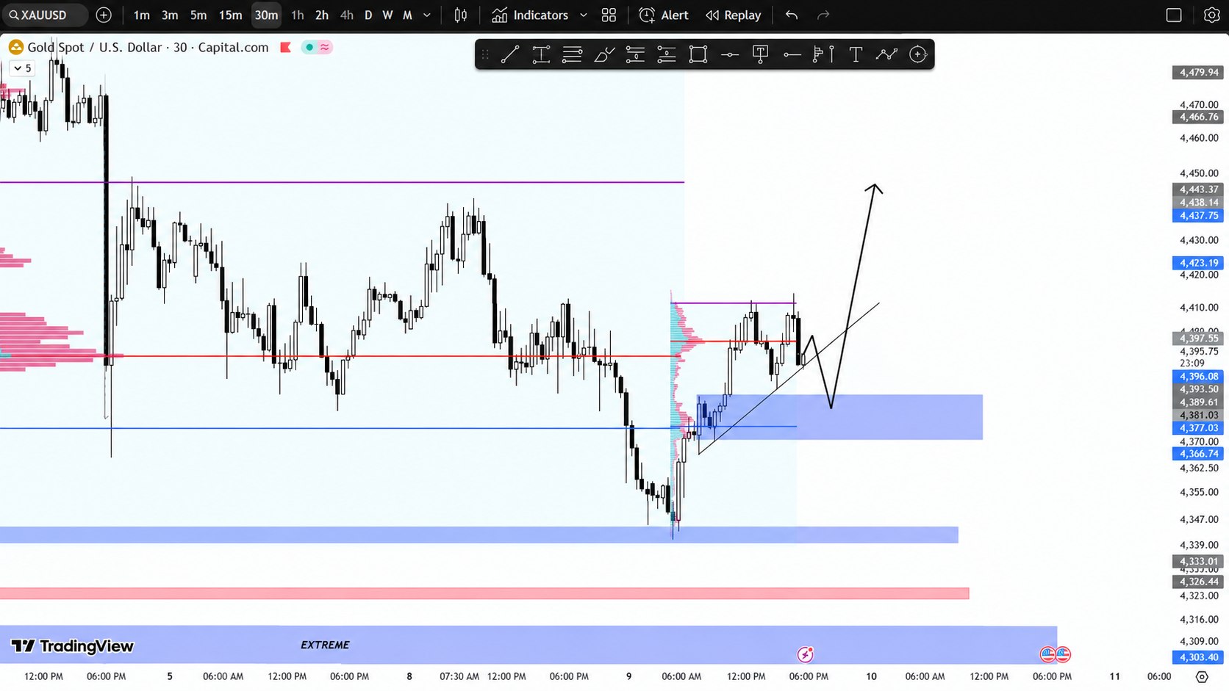The width and height of the screenshot is (1229, 691).
Task: Create an Alert
Action: coord(664,15)
